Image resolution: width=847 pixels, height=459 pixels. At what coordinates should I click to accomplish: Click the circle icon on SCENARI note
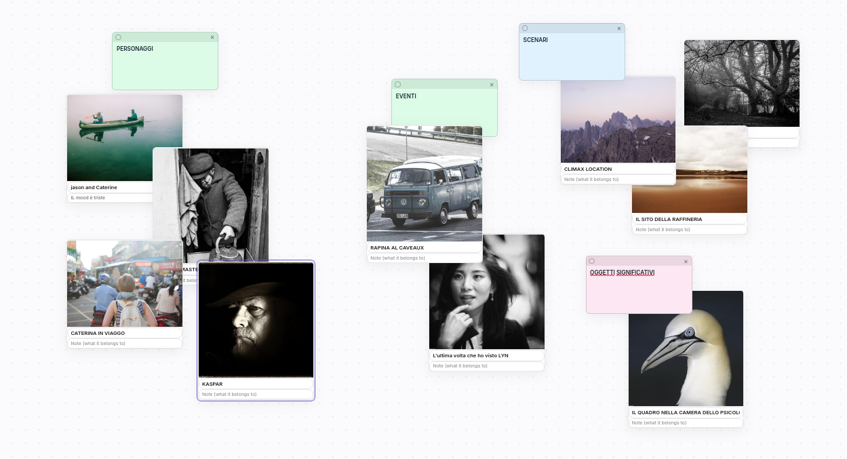pyautogui.click(x=525, y=28)
